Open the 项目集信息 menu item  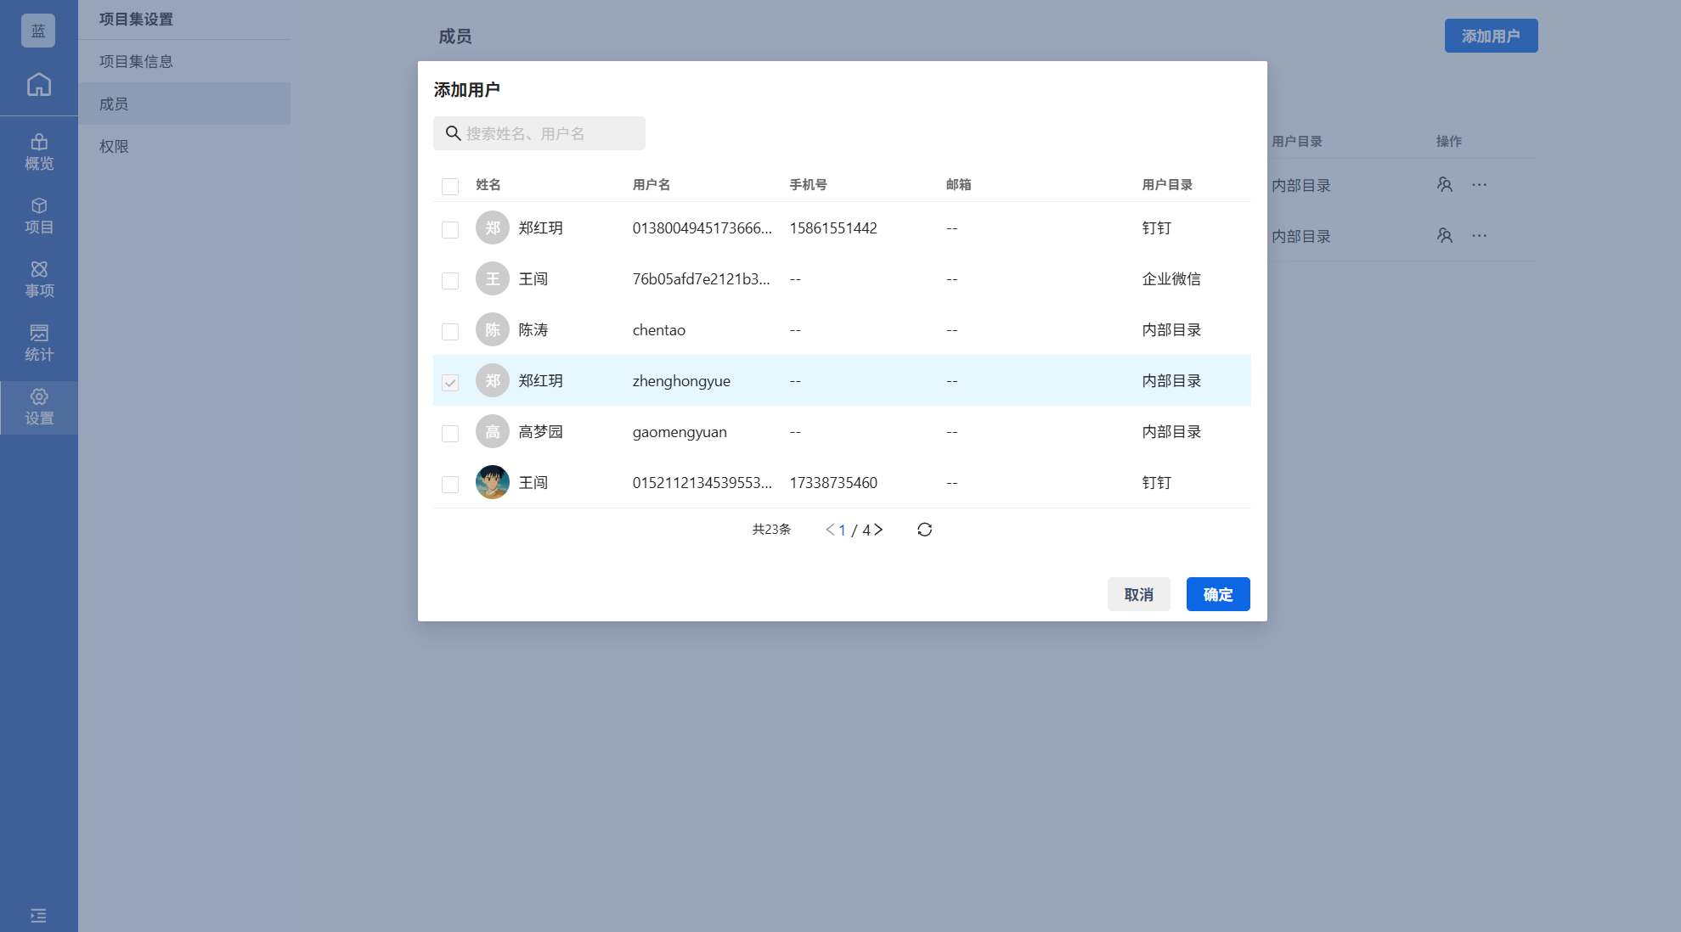click(136, 61)
